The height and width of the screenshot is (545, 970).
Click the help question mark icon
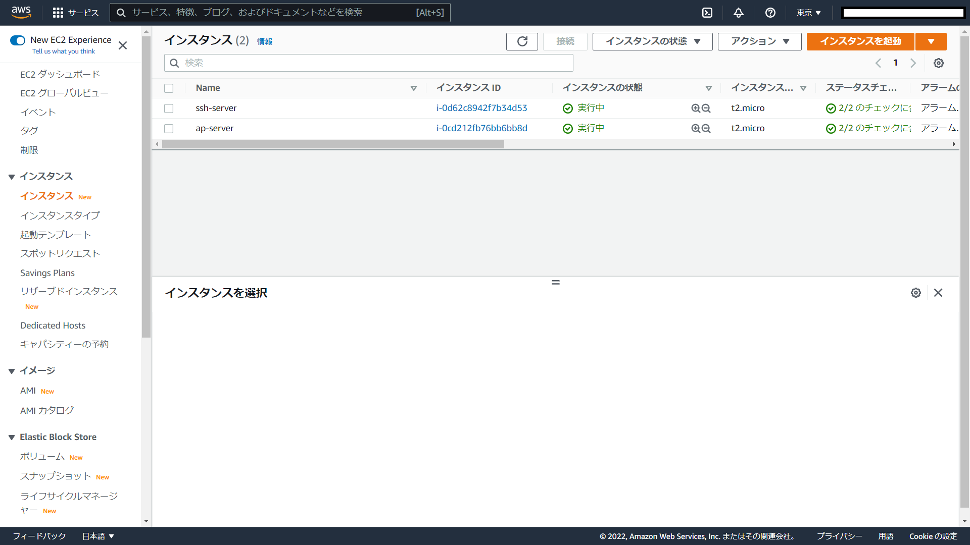click(x=770, y=13)
